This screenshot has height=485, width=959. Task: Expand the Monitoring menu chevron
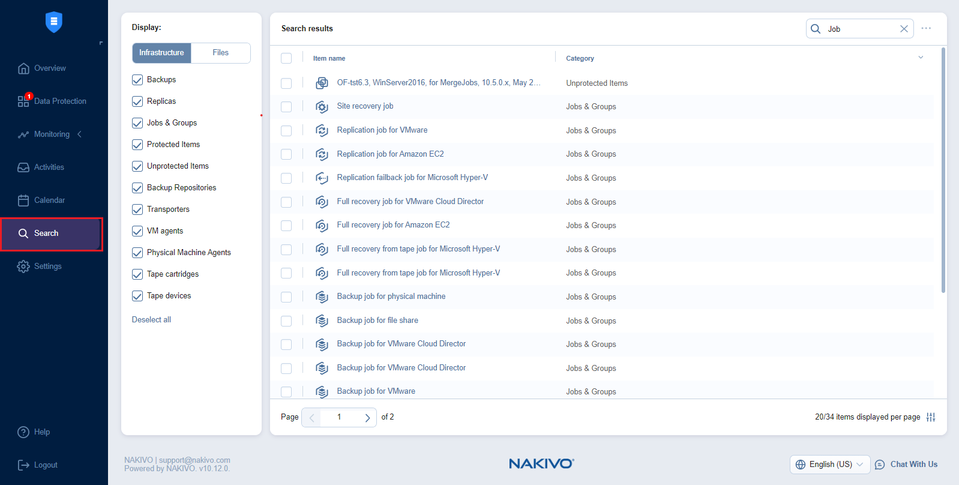[x=79, y=134]
